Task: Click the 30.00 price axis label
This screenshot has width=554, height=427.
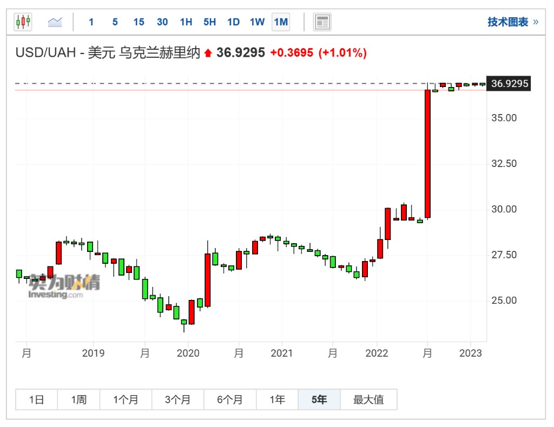Action: (x=504, y=209)
